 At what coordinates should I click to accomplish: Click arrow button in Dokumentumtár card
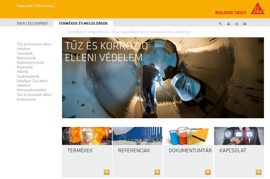pos(208,172)
